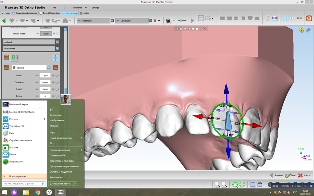This screenshot has height=196, width=314.
Task: Expand the Ideal arch section
Action: click(x=57, y=42)
